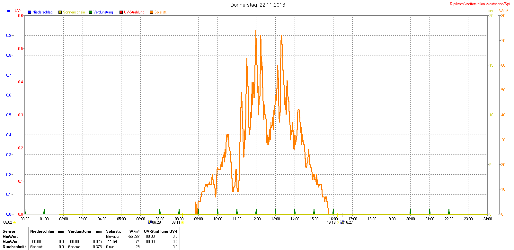Screen dimensions: 514x250
Task: Click the green evaporation bar at 07:00
Action: click(x=160, y=212)
